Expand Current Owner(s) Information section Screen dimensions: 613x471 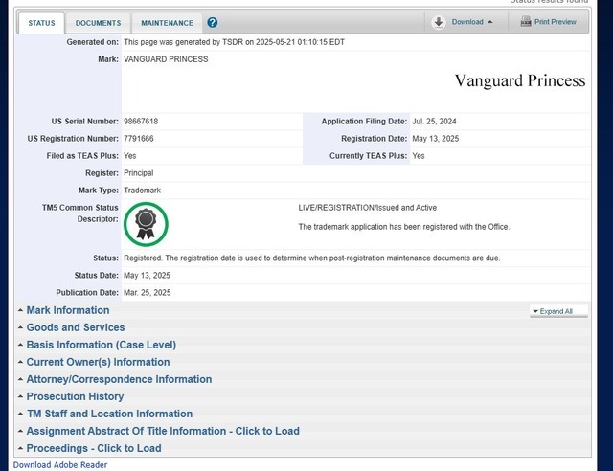pos(98,362)
